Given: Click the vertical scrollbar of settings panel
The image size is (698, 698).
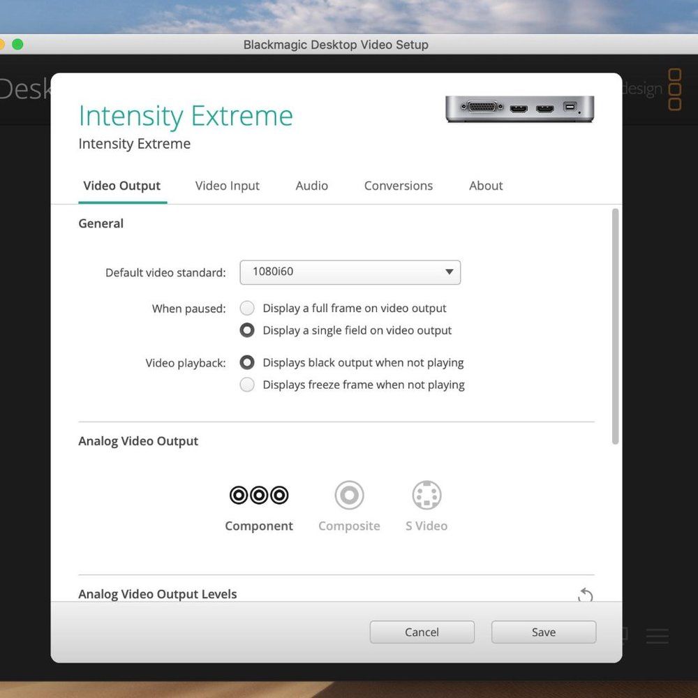Looking at the screenshot, I should click(615, 326).
